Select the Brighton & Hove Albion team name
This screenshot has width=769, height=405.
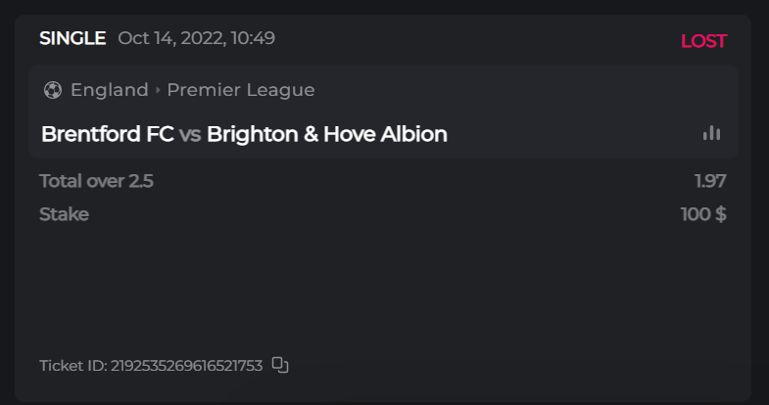pos(327,134)
